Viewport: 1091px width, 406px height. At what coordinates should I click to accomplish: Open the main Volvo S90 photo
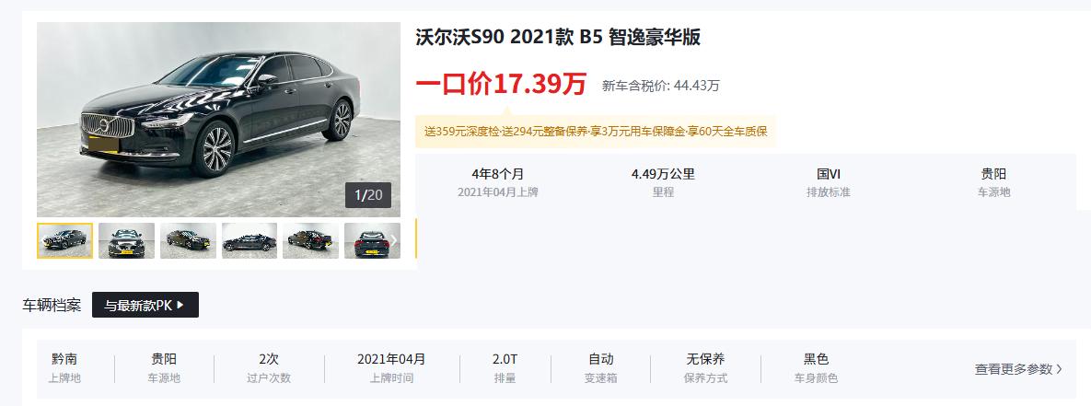pyautogui.click(x=218, y=120)
